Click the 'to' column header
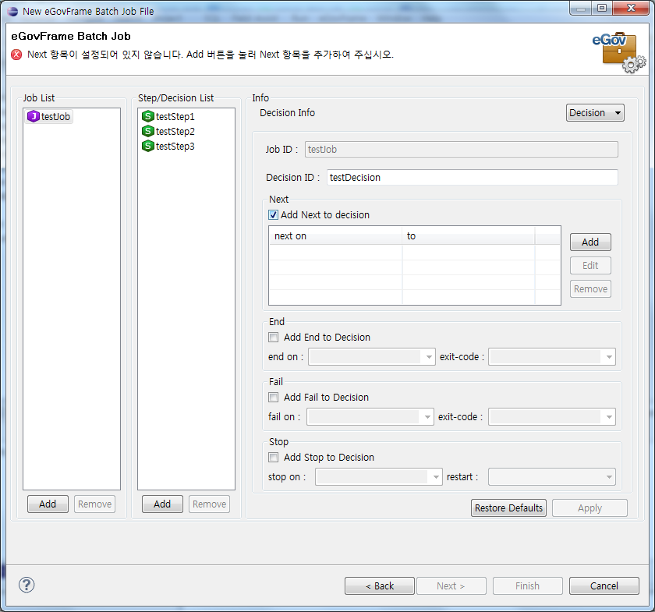The width and height of the screenshot is (655, 612). coord(469,236)
